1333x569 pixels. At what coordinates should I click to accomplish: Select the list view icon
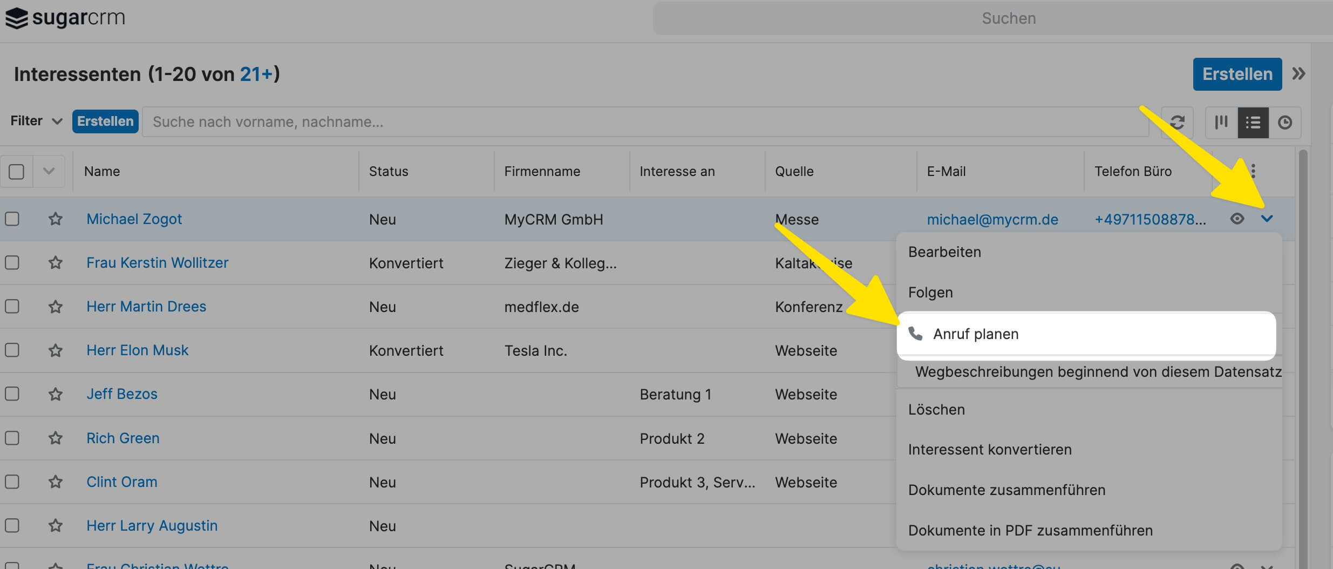tap(1253, 123)
